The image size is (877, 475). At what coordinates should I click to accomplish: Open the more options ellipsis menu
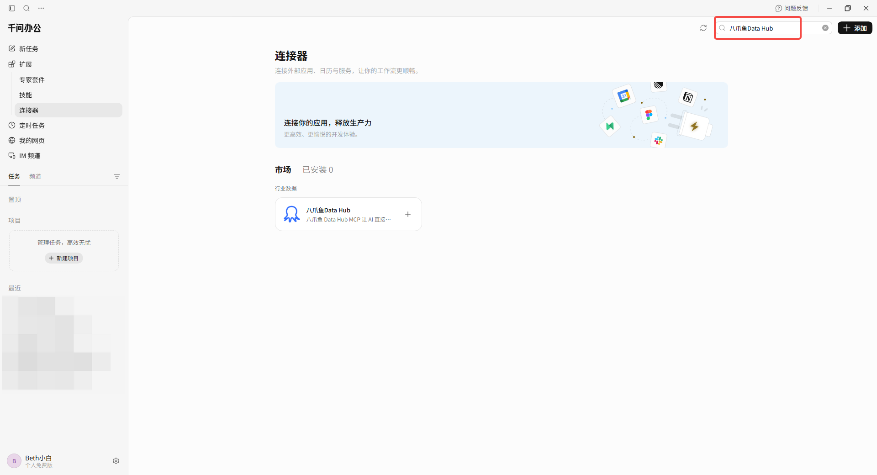coord(41,8)
